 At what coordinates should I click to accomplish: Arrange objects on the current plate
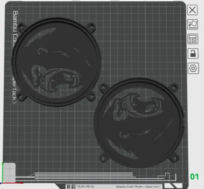point(193,39)
